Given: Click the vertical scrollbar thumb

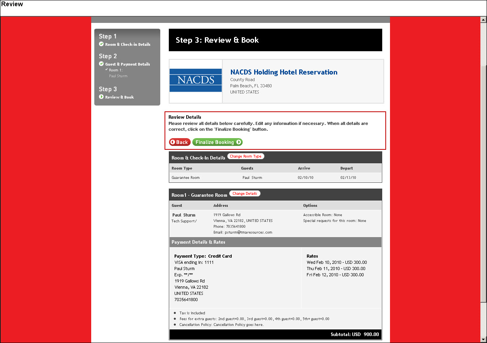Looking at the screenshot, I should tap(484, 182).
